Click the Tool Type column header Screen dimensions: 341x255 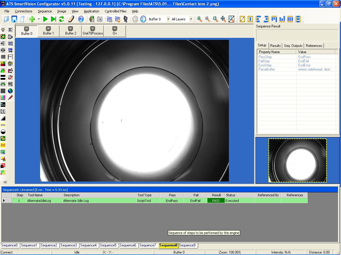[x=148, y=195]
